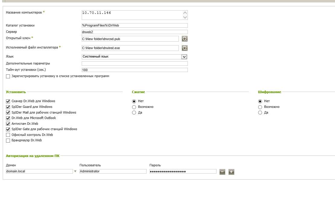Click the Пользователь label
The height and width of the screenshot is (201, 335).
pos(90,165)
